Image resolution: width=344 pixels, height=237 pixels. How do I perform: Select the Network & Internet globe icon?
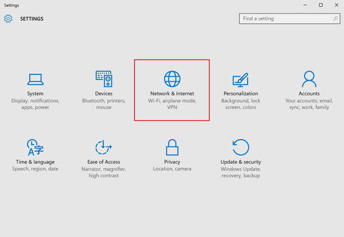(172, 78)
